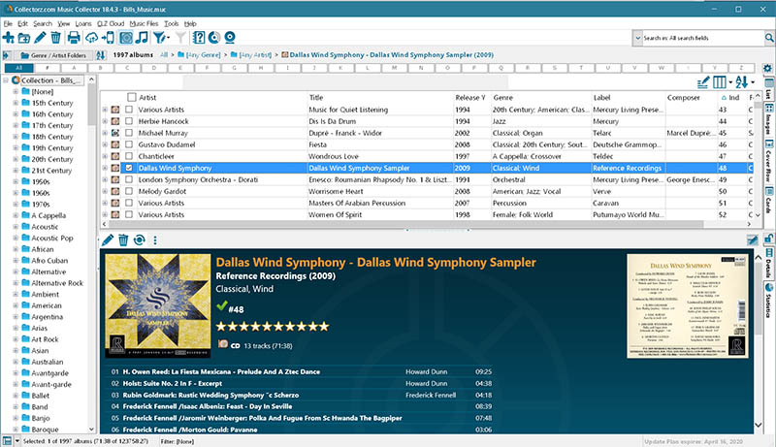Viewport: 776px width, 447px height.
Task: Click the All breadcrumb link
Action: click(x=164, y=55)
